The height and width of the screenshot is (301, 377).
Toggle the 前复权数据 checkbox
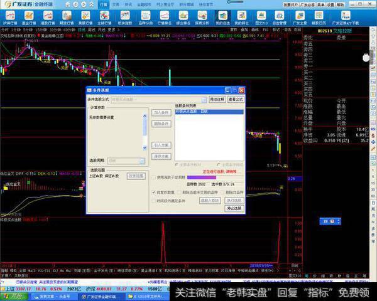click(155, 192)
